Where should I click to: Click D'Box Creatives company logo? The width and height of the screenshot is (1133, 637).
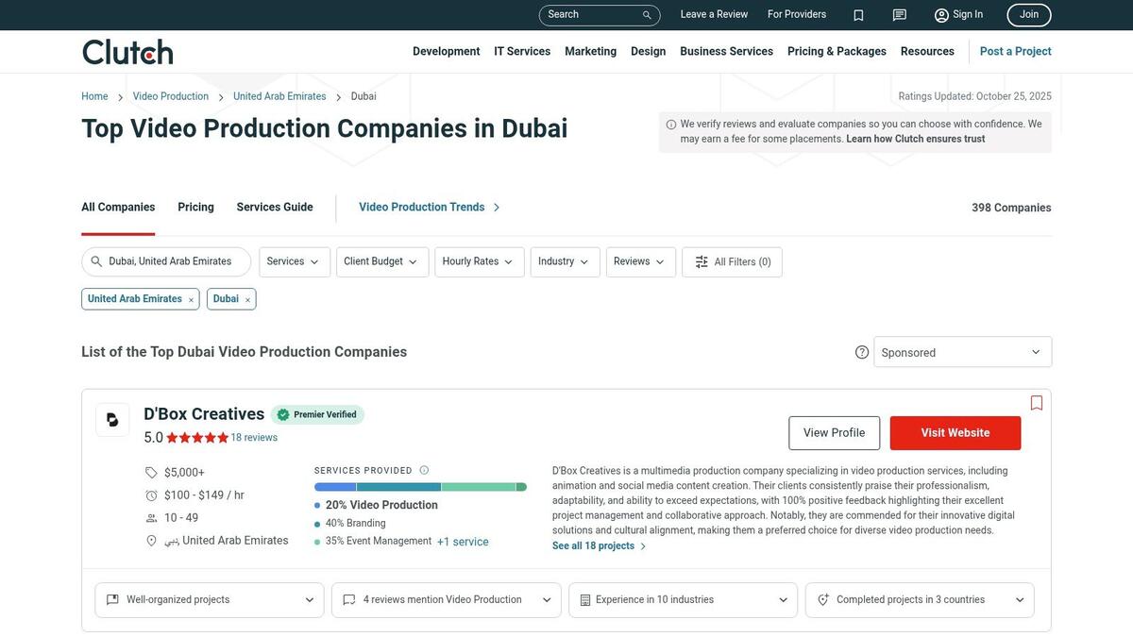[112, 420]
